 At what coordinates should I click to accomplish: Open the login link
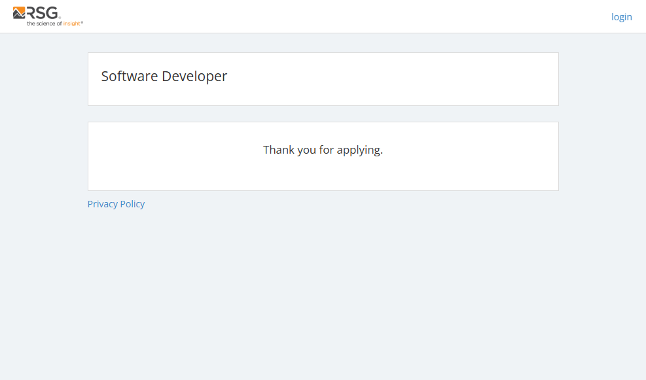point(621,17)
